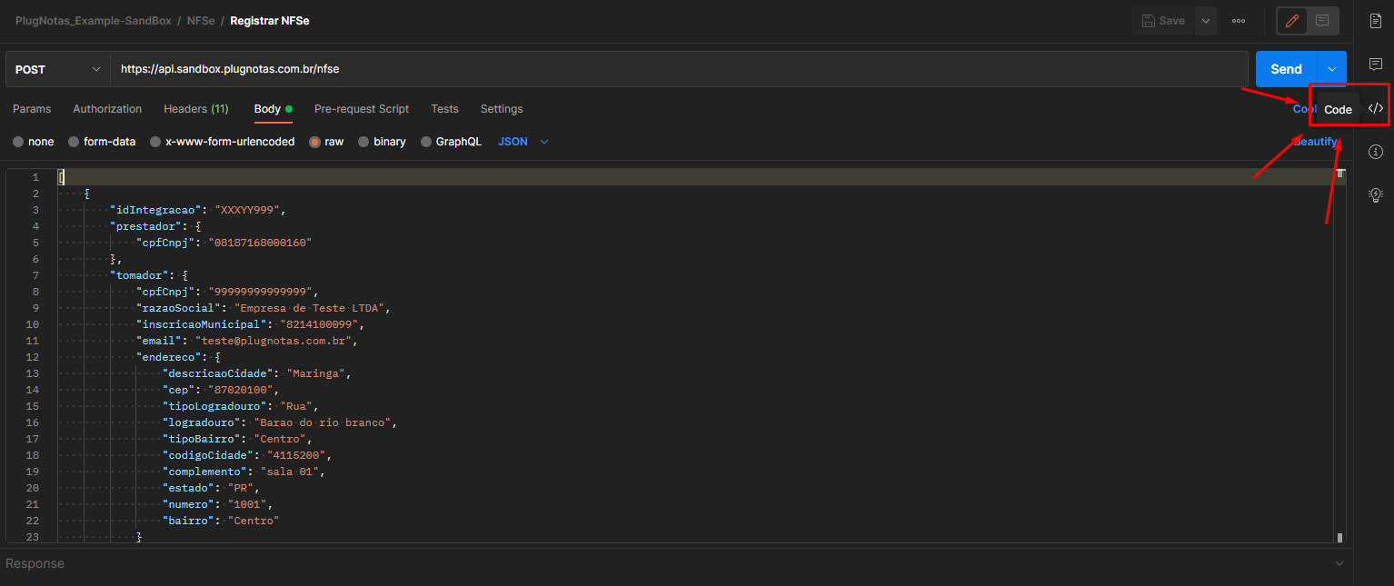Switch to the Headers (11) tab
1394x586 pixels.
click(196, 109)
